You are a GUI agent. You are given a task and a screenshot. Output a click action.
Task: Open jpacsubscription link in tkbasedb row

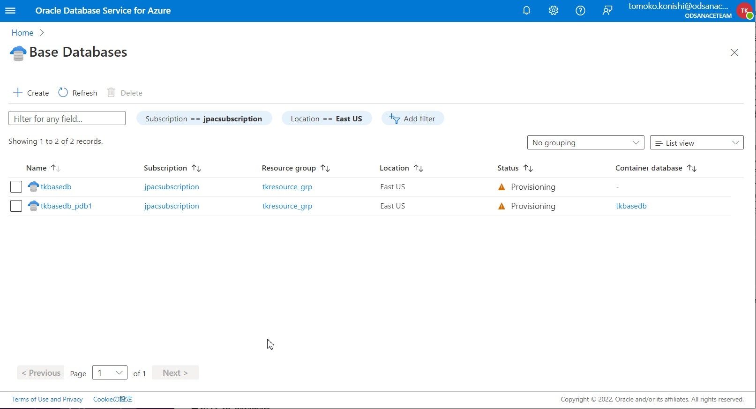point(172,186)
